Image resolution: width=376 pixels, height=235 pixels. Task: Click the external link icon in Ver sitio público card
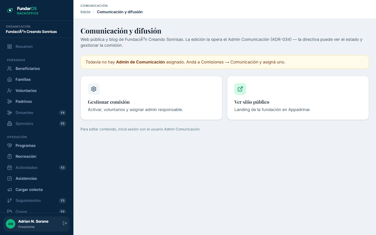[x=240, y=89]
